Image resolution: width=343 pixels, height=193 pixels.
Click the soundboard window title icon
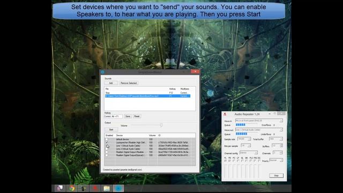[102, 71]
